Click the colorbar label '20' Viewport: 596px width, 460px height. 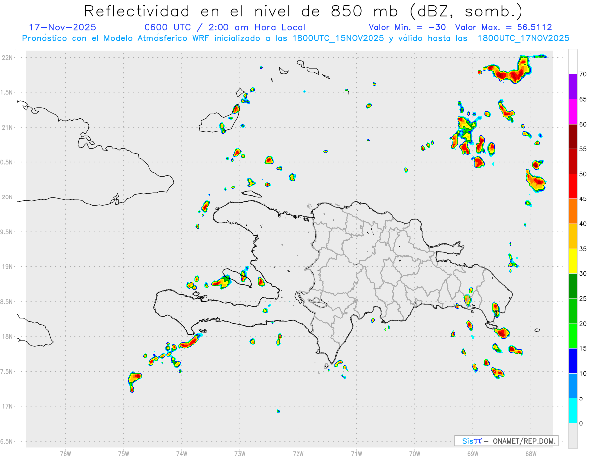point(583,324)
